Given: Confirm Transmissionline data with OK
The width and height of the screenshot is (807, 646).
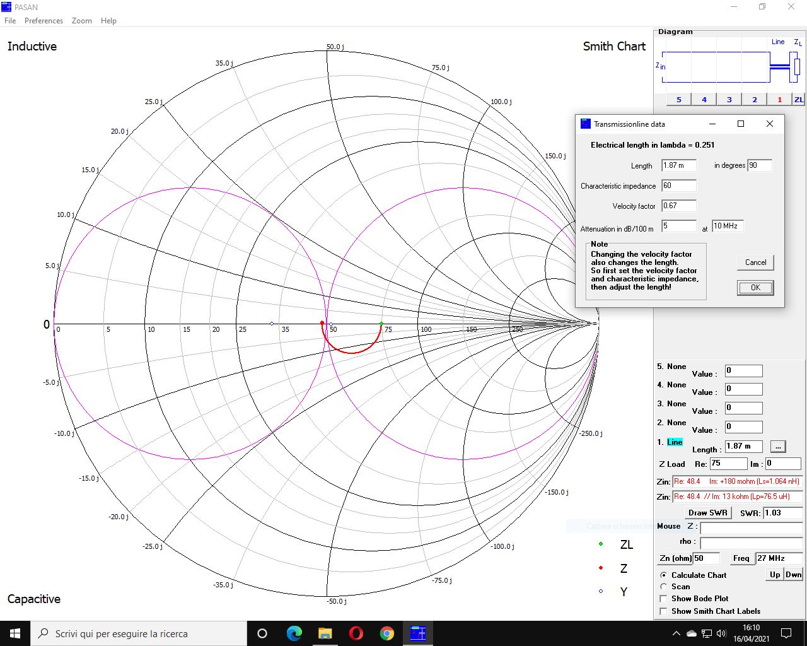Looking at the screenshot, I should tap(755, 288).
